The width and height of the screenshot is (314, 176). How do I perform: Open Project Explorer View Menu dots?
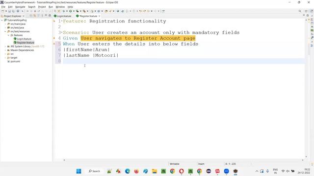[42, 16]
